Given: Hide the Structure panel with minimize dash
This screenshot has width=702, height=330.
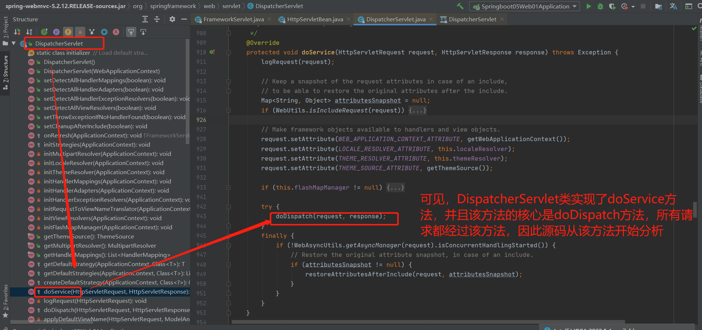Looking at the screenshot, I should pyautogui.click(x=184, y=19).
